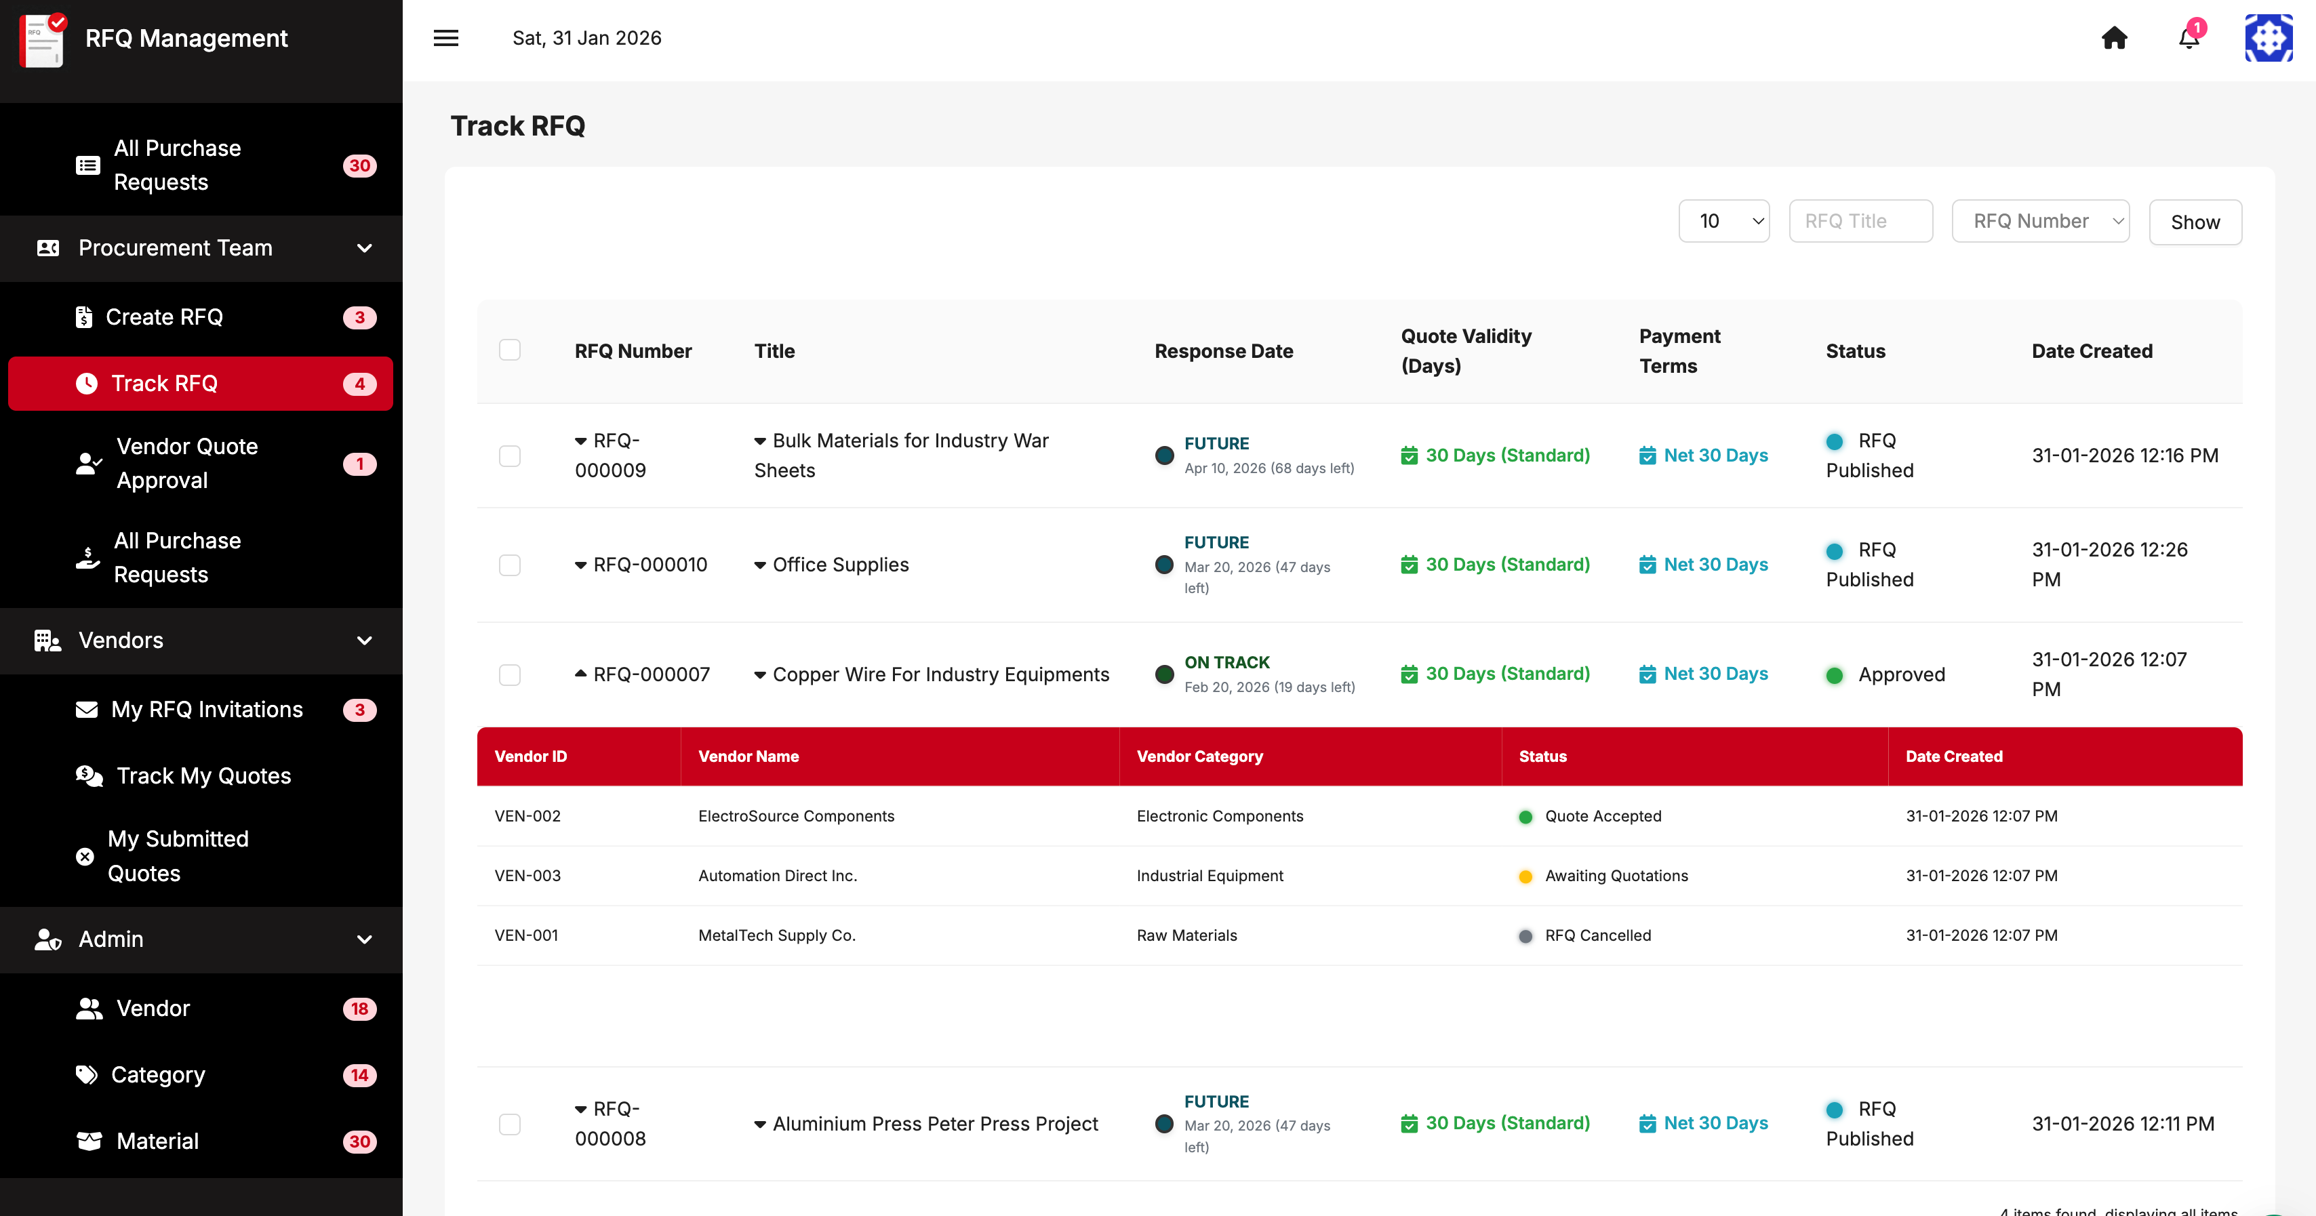Image resolution: width=2316 pixels, height=1216 pixels.
Task: Open the RFQ Number filter dropdown
Action: coord(2040,221)
